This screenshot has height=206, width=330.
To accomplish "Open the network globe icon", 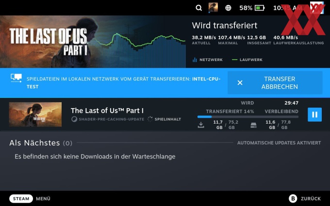I will 229,8.
